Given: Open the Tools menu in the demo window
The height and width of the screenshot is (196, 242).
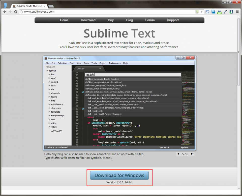Looking at the screenshot, I should pyautogui.click(x=94, y=63).
